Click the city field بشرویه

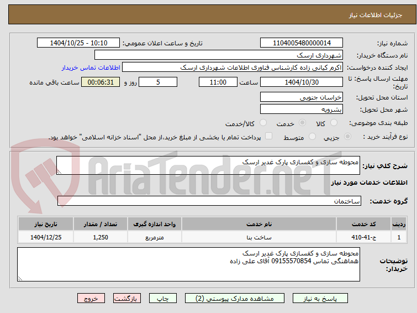coord(302,109)
